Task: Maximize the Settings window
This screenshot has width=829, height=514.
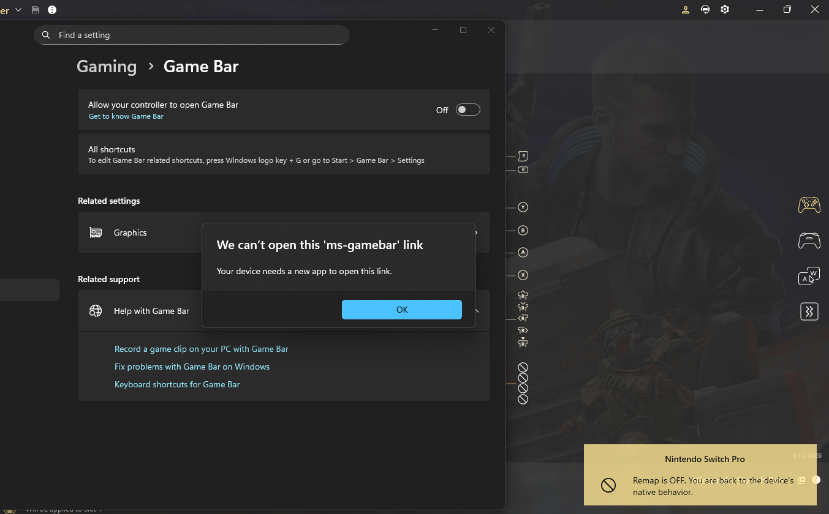Action: pos(463,30)
